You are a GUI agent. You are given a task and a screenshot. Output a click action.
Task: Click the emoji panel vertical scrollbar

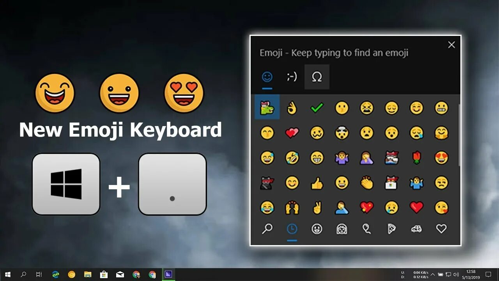coord(459,135)
